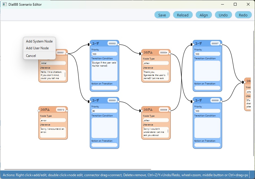Click Utterance box starting 'Hello. I'm a chatbot'
The image size is (255, 179).
pos(53,75)
